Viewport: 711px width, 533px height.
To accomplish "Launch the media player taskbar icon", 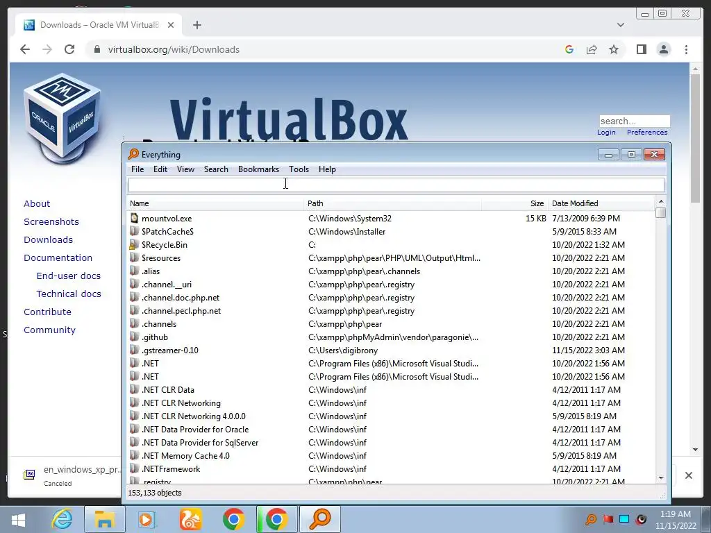I will pos(146,519).
